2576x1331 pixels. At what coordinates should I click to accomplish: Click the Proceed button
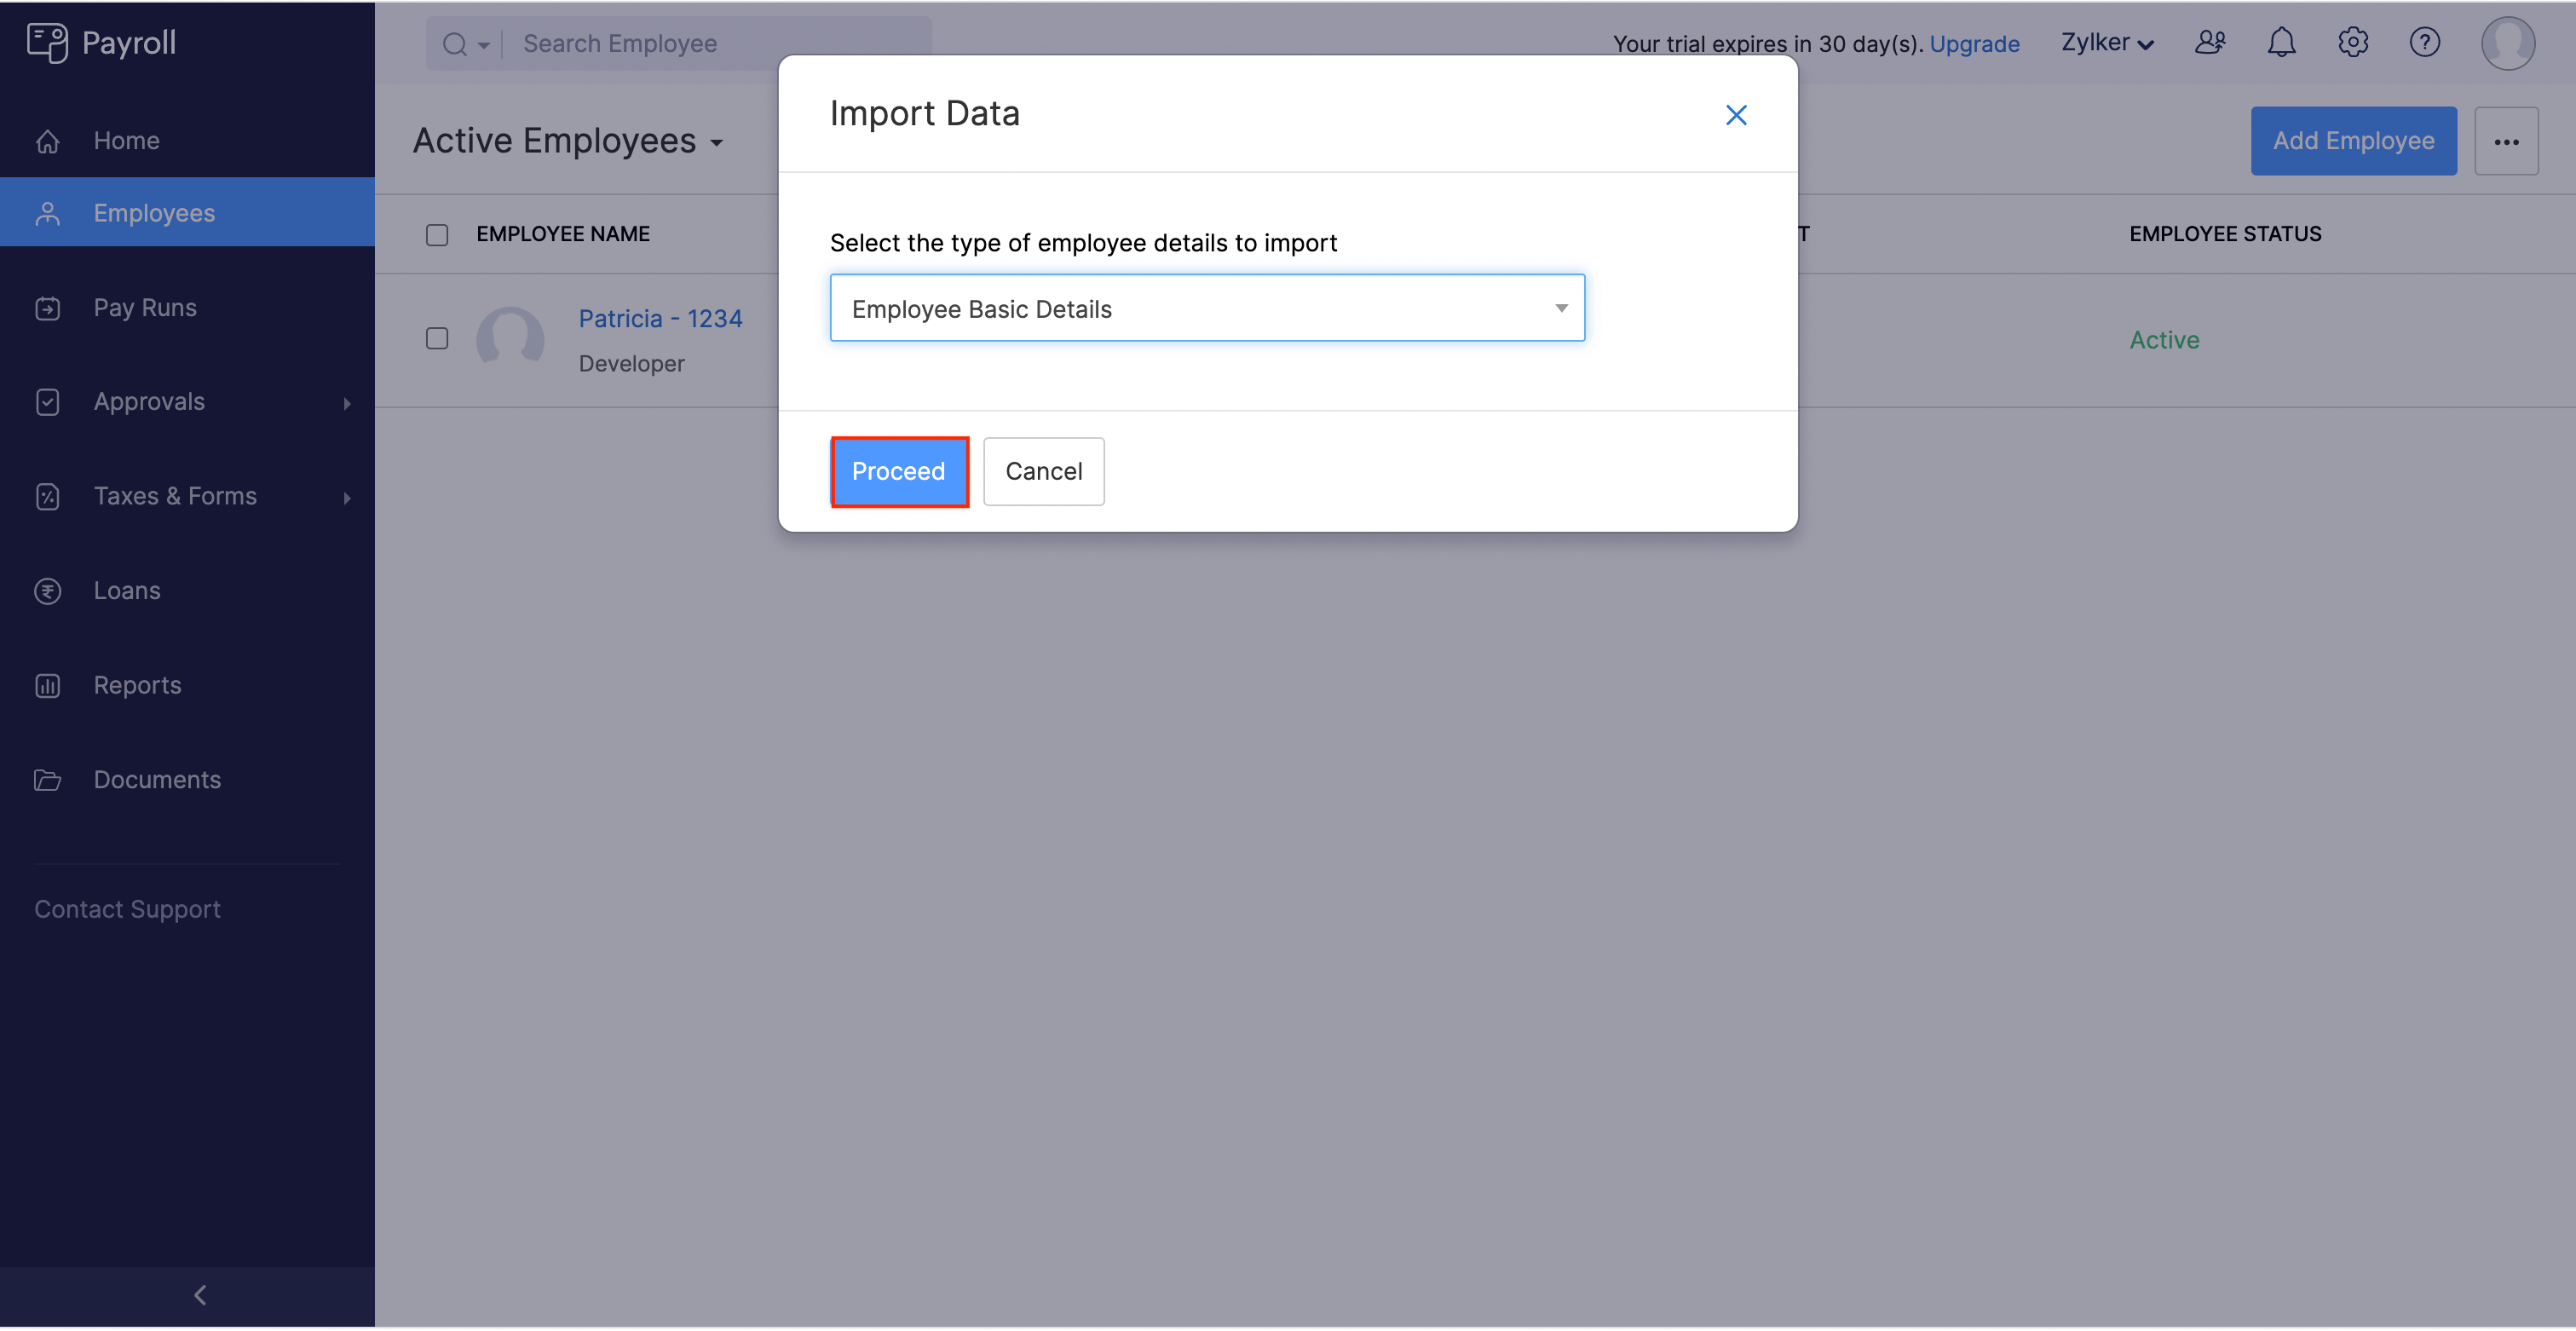(x=899, y=471)
